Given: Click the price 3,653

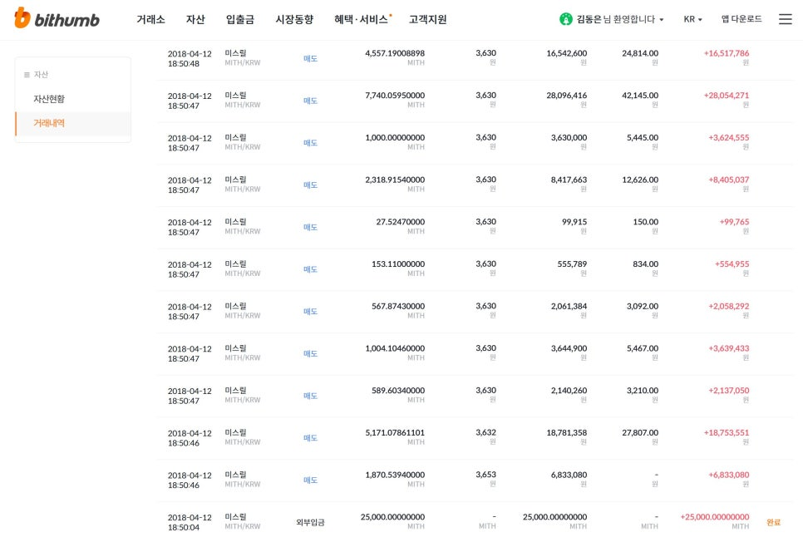Looking at the screenshot, I should (485, 475).
